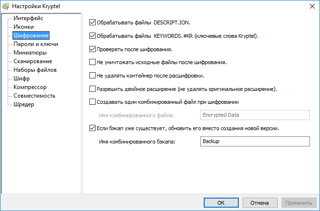Check Разрешить двойное расширение option

pyautogui.click(x=93, y=89)
